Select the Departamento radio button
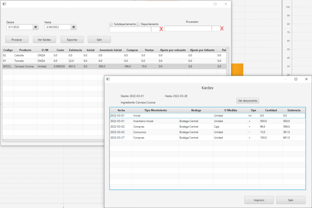The height and width of the screenshot is (208, 312). coord(138,24)
